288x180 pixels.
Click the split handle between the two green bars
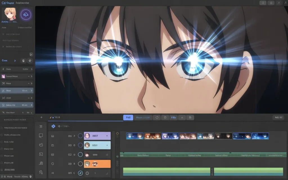[212, 172]
